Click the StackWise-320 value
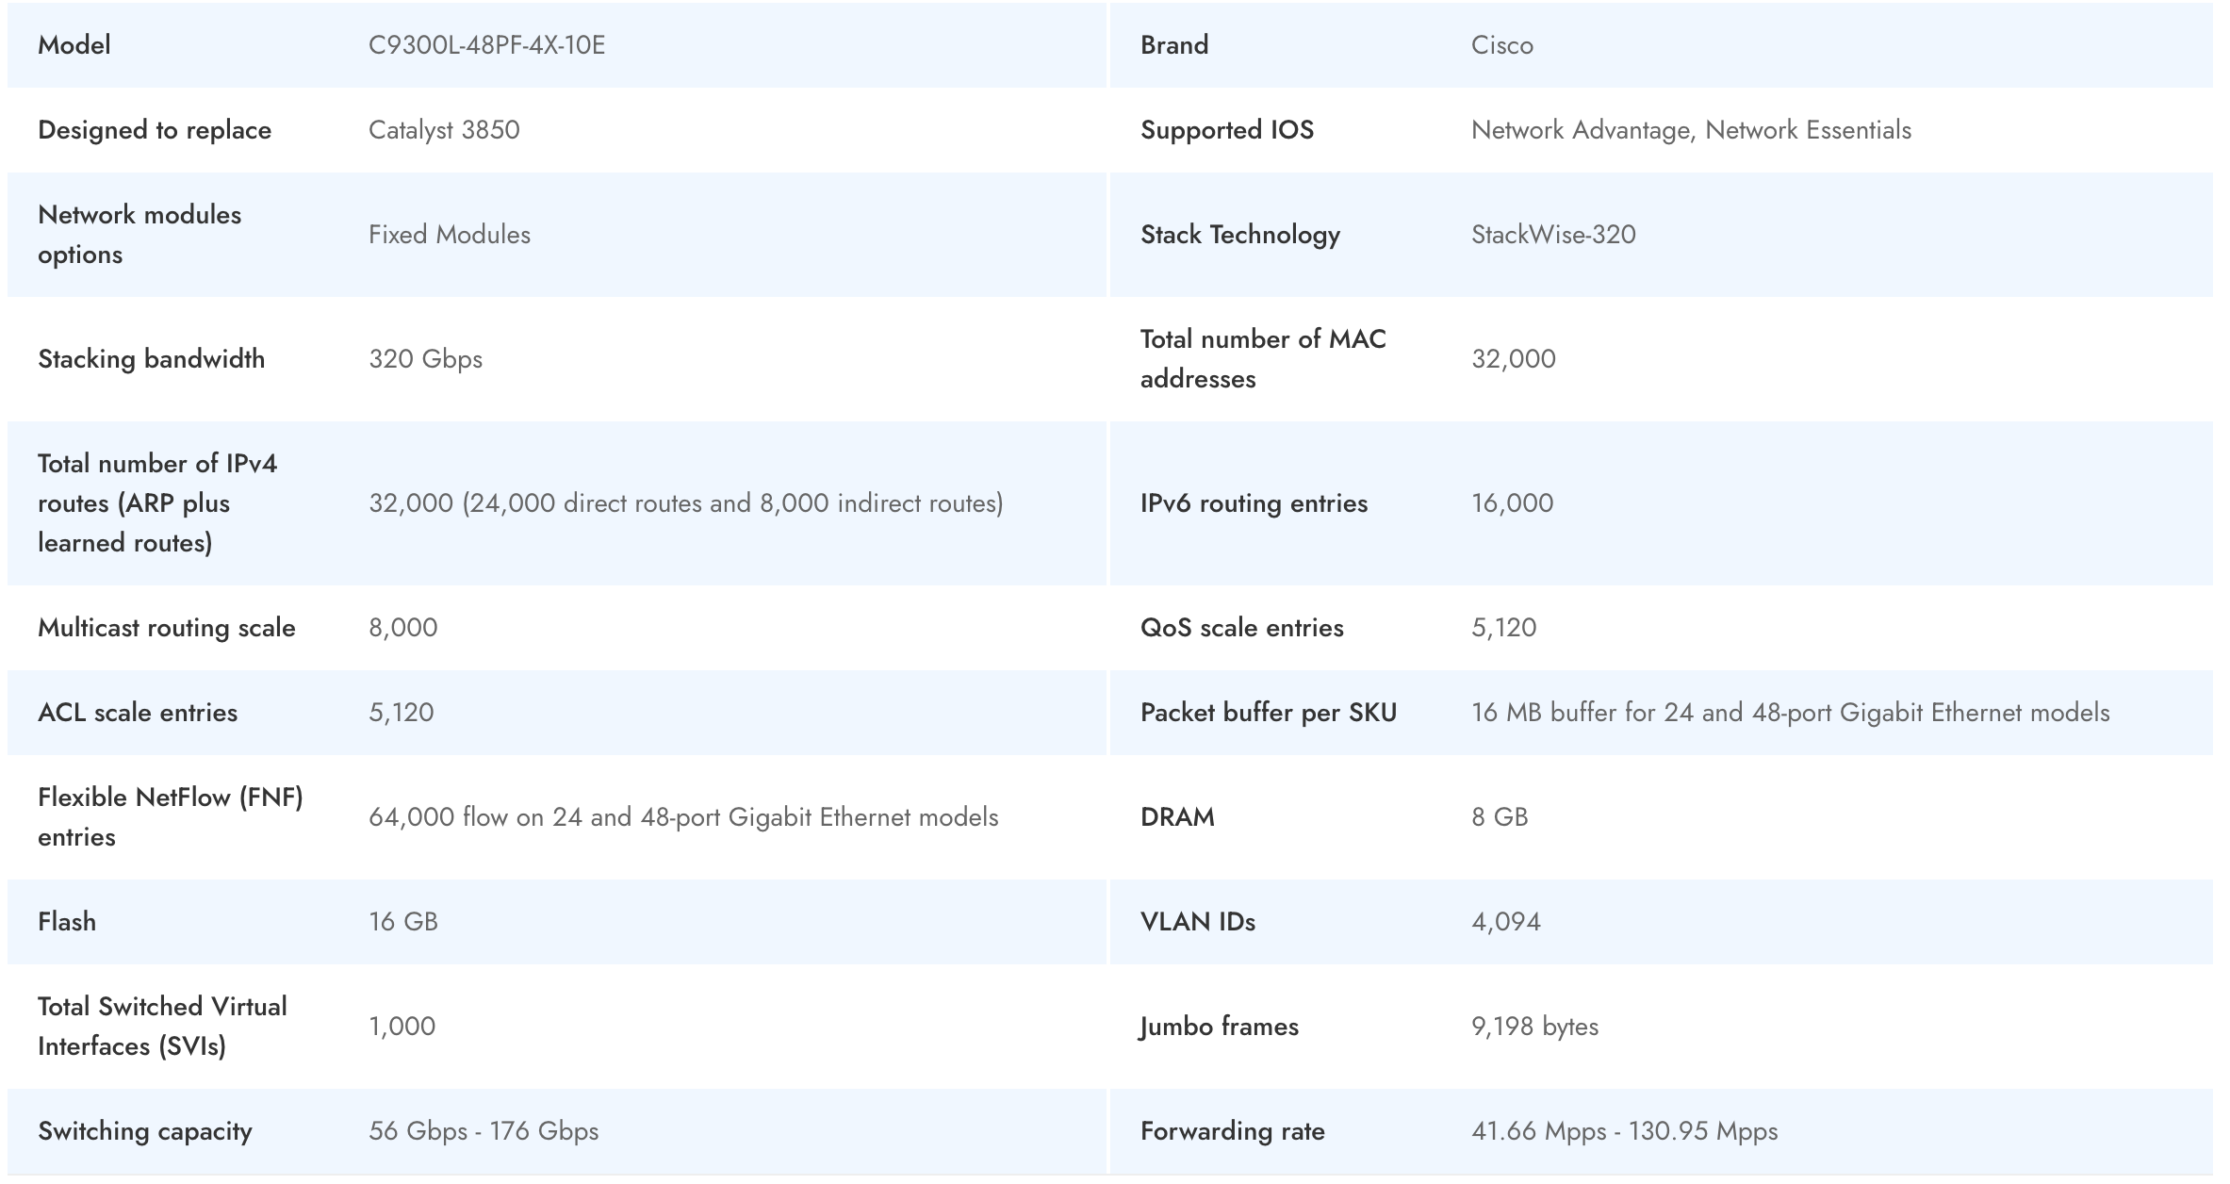Screen dimensions: 2230x1184 [x=1553, y=235]
